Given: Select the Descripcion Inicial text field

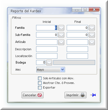Looking at the screenshot, I should (x=47, y=49).
